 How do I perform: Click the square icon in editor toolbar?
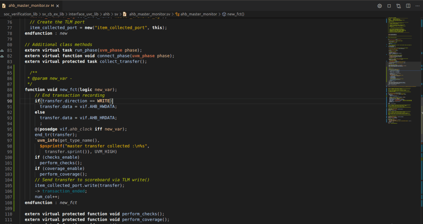coord(389,6)
